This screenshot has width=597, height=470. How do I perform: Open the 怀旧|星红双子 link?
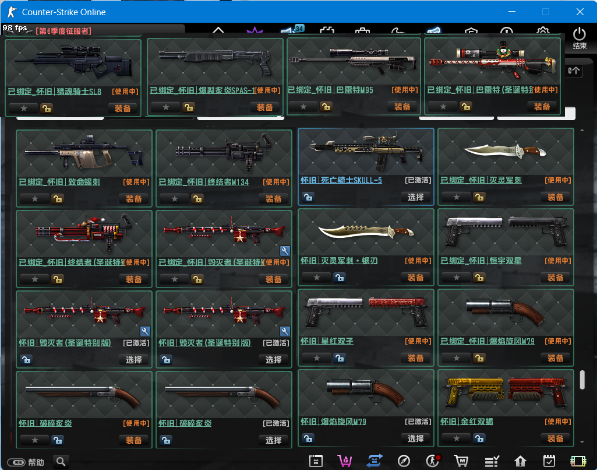[327, 341]
